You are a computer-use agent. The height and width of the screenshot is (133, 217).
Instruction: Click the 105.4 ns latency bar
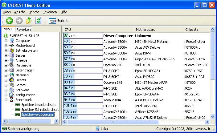click(83, 117)
